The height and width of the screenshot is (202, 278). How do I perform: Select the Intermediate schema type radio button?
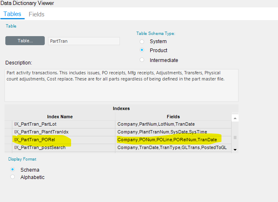click(142, 60)
